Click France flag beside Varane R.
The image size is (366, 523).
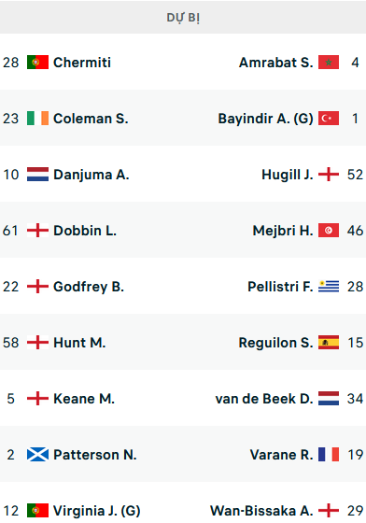(329, 454)
